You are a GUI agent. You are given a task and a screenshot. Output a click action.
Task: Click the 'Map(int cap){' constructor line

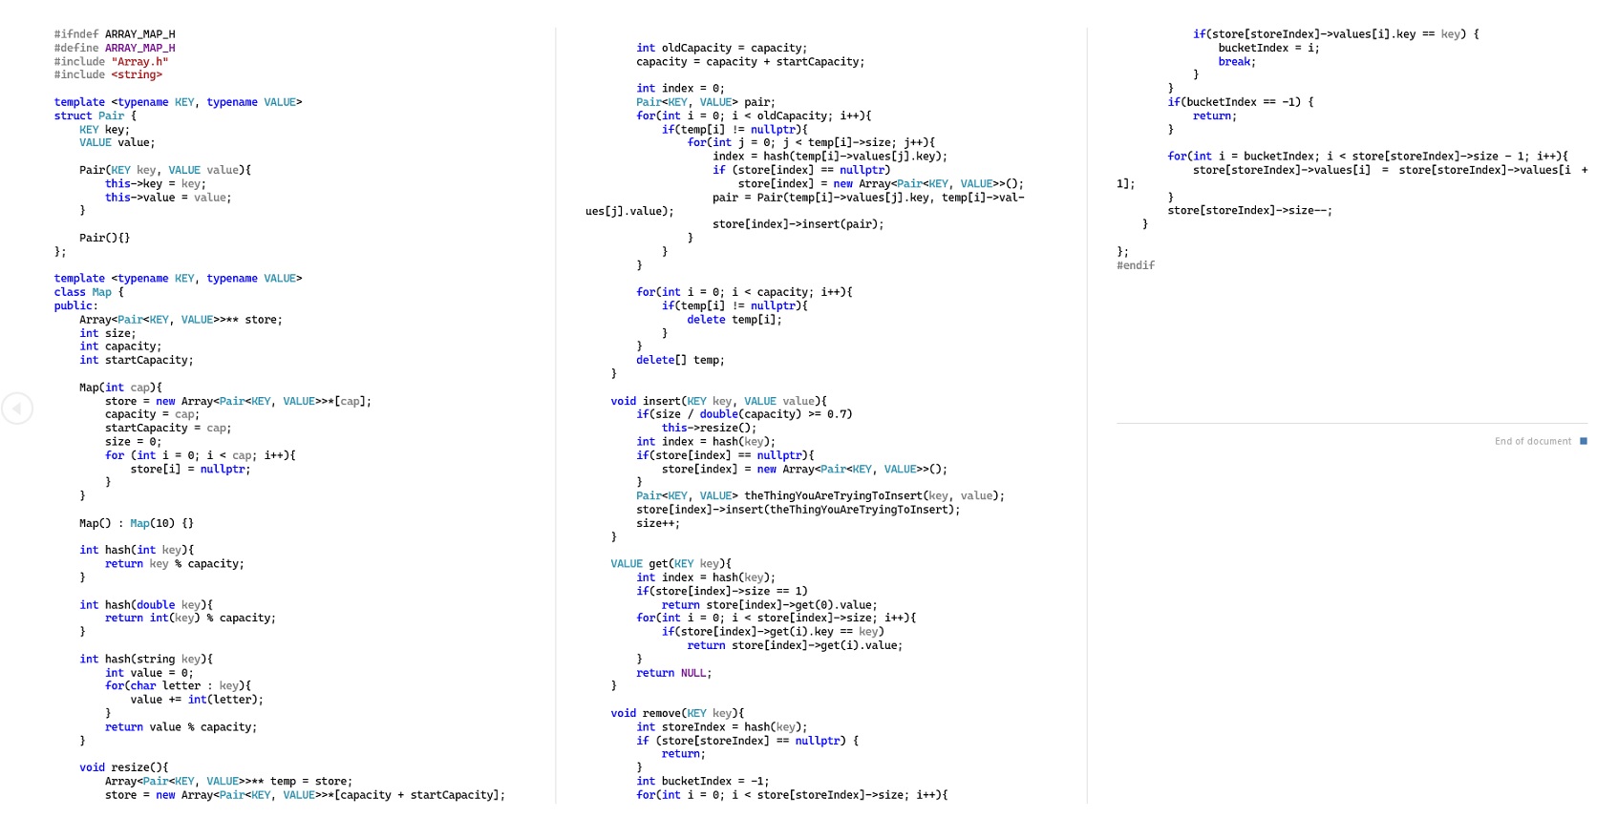coord(120,388)
